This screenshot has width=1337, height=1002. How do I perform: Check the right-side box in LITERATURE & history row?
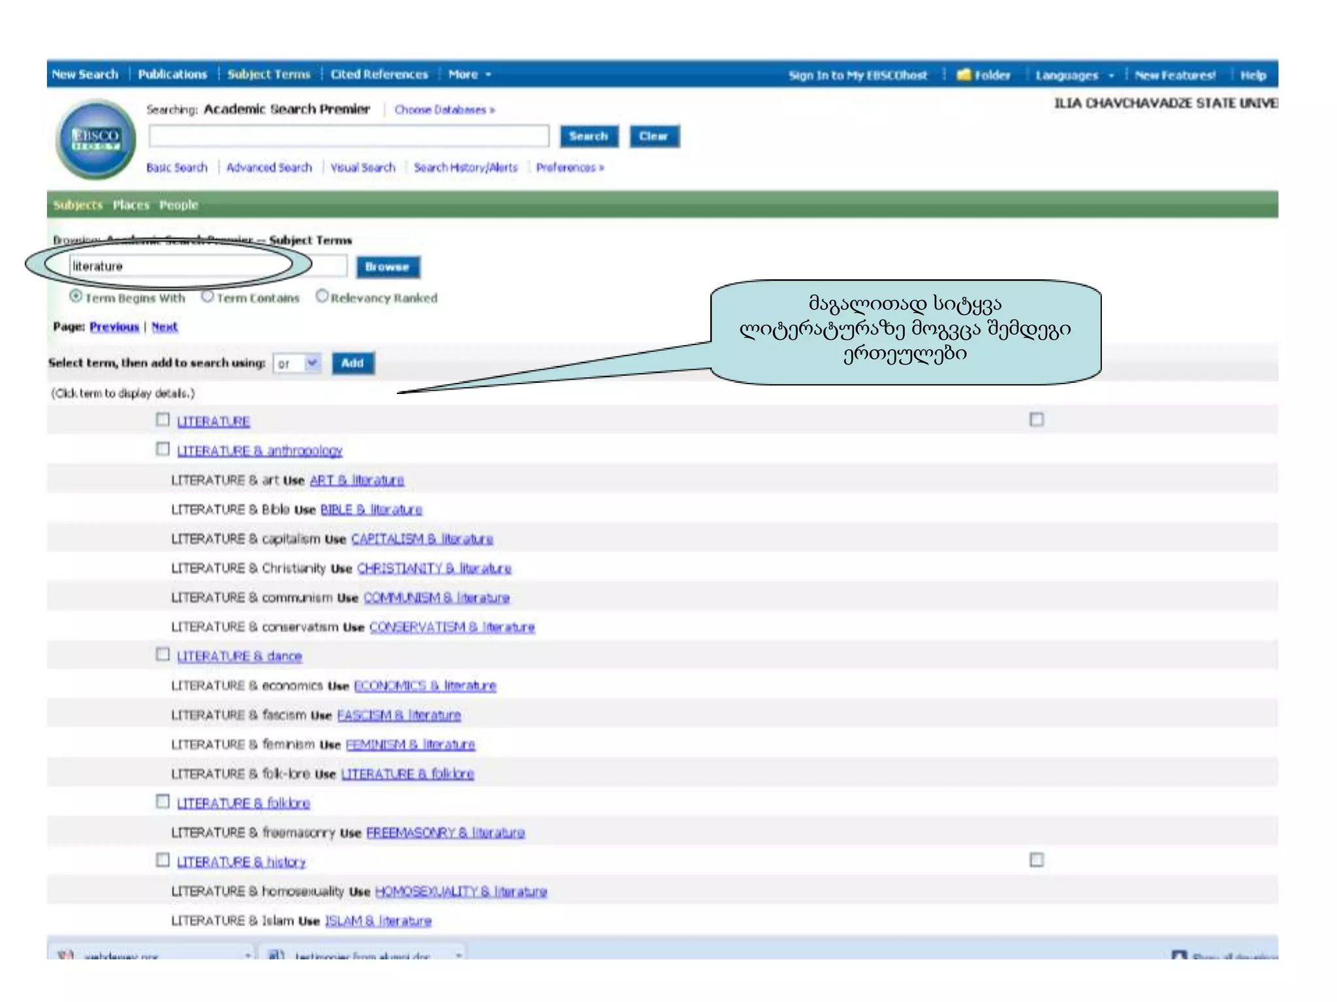[x=1036, y=860]
